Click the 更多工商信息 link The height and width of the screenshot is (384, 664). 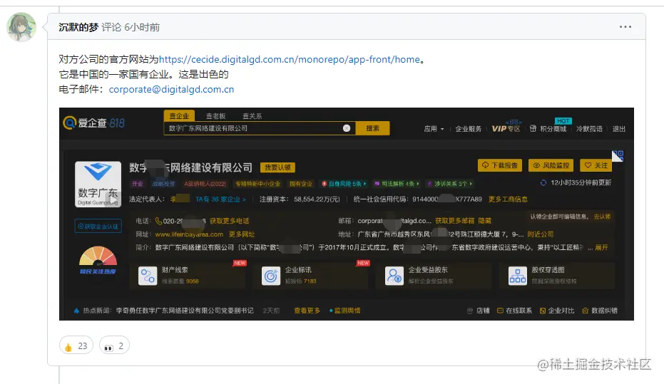pos(508,199)
